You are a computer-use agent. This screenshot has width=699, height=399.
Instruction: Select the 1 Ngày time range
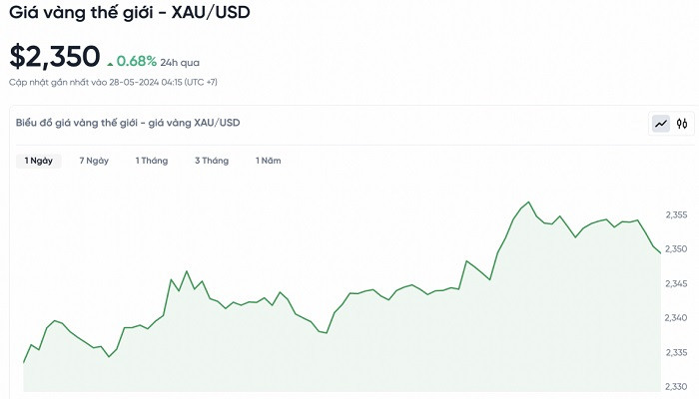tap(40, 161)
